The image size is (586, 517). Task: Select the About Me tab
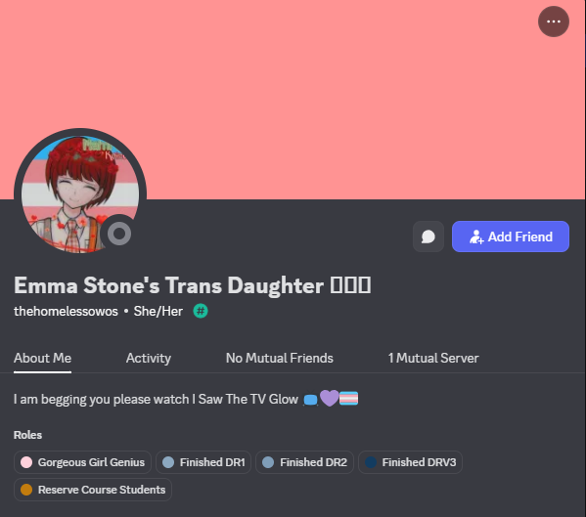(x=42, y=358)
